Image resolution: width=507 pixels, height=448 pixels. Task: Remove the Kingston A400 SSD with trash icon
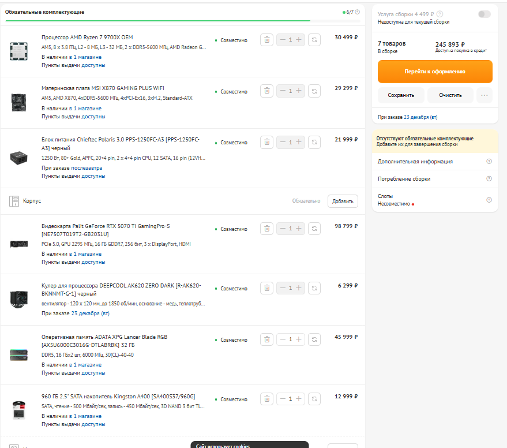pos(266,399)
